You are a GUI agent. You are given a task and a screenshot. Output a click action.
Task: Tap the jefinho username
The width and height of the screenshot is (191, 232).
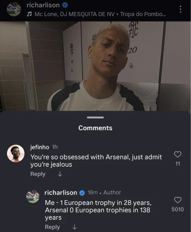(40, 147)
